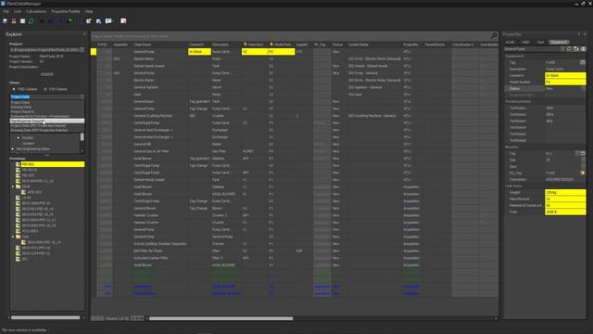Click the icon on Model Num... column header
Image resolution: width=593 pixels, height=334 pixels.
coord(271,45)
